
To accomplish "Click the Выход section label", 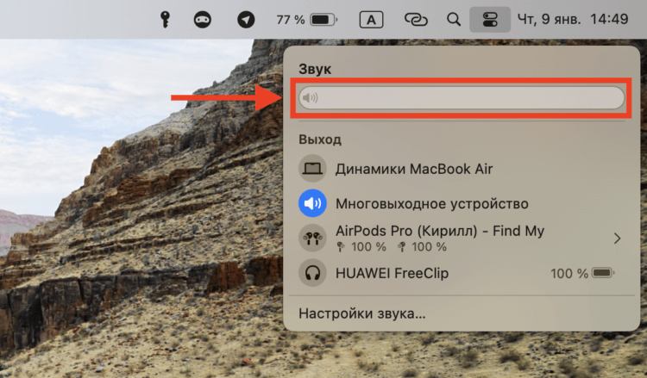I will [x=320, y=139].
